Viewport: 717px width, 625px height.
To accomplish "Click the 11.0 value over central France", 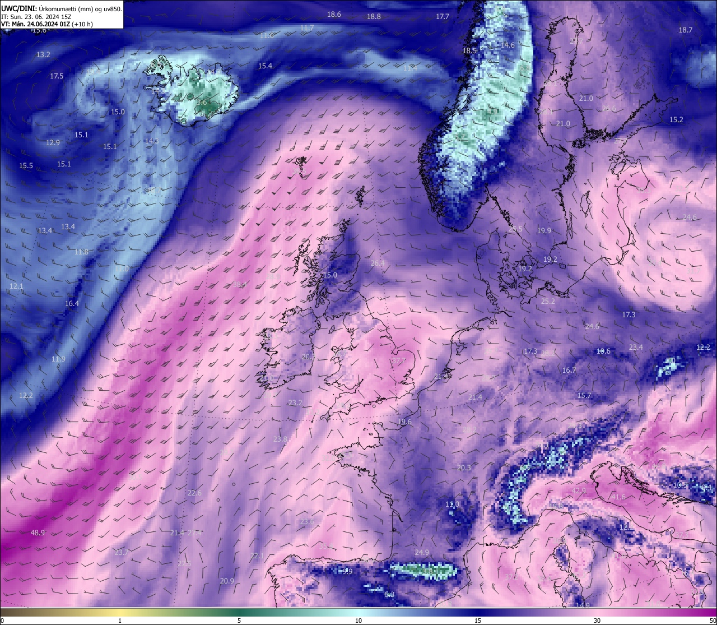I will point(452,504).
